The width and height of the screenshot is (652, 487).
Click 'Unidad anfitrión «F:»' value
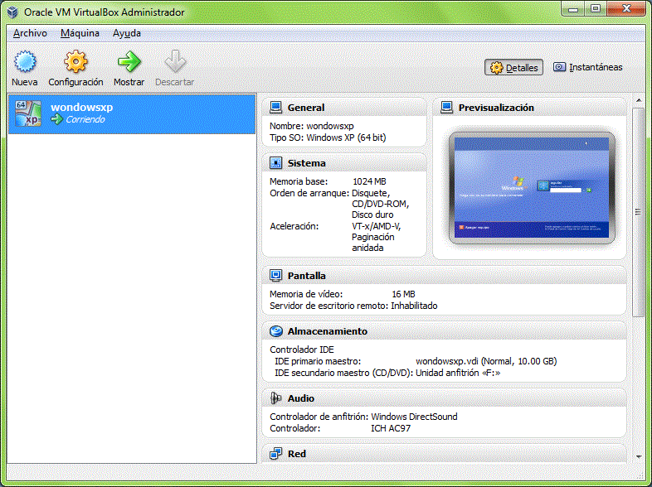pos(458,373)
